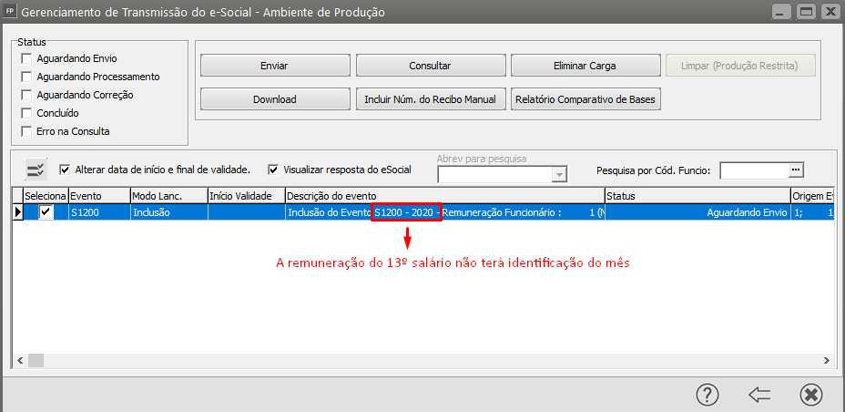845x412 pixels.
Task: Click Eliminar Carga button
Action: pos(585,66)
